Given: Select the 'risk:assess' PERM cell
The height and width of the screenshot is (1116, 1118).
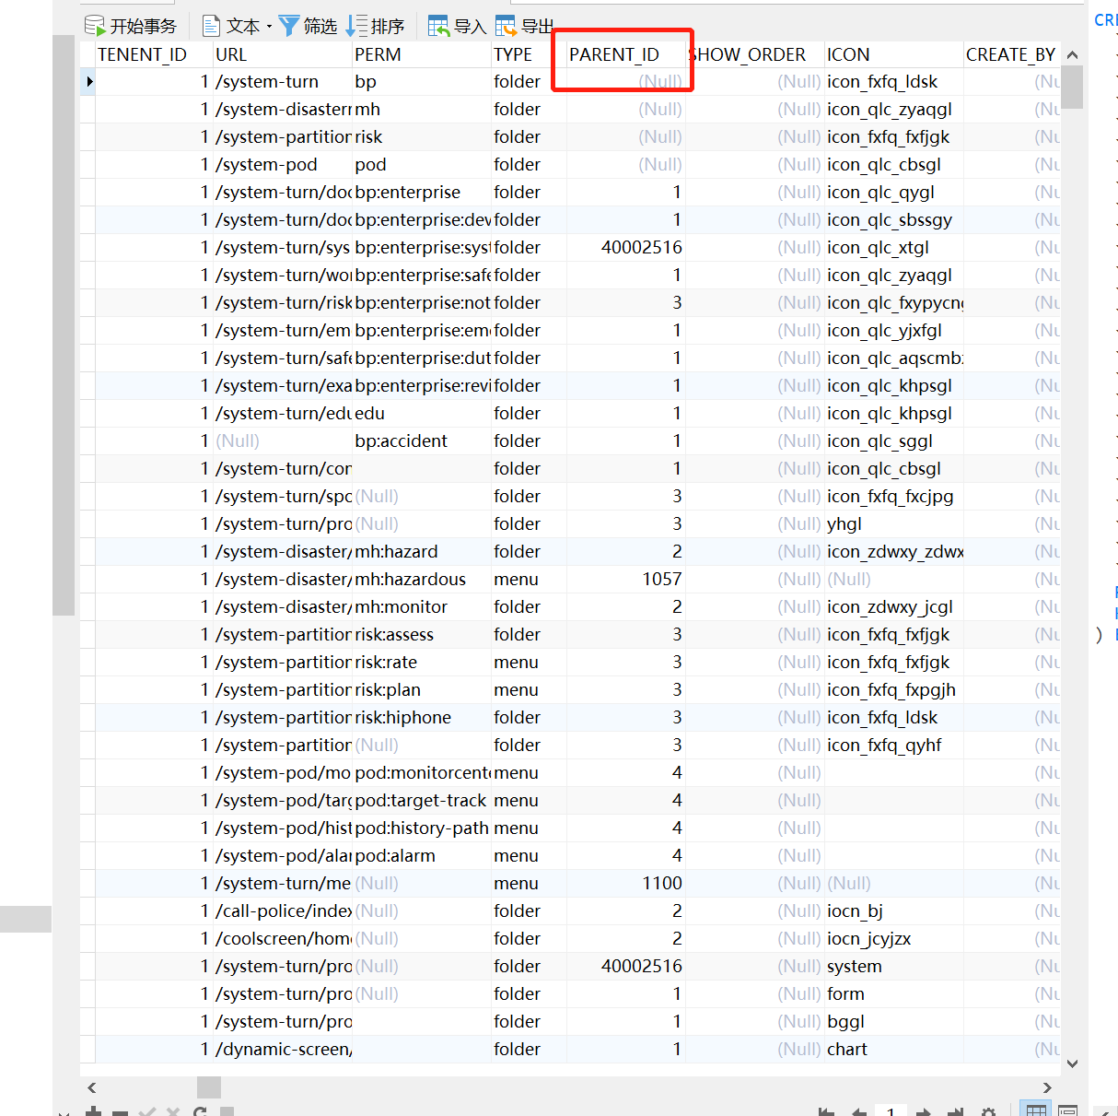Looking at the screenshot, I should point(422,634).
